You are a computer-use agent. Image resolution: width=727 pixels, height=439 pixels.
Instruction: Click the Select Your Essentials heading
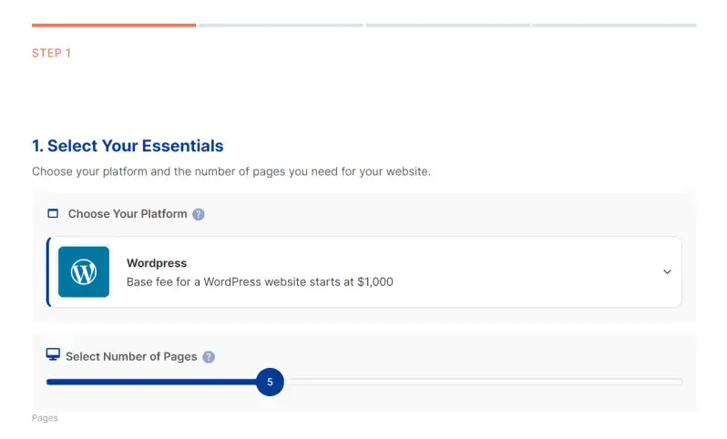128,146
